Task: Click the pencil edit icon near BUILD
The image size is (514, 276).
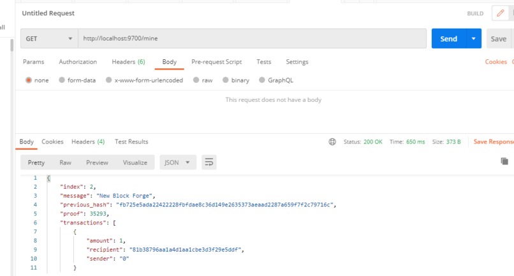Action: coord(500,13)
